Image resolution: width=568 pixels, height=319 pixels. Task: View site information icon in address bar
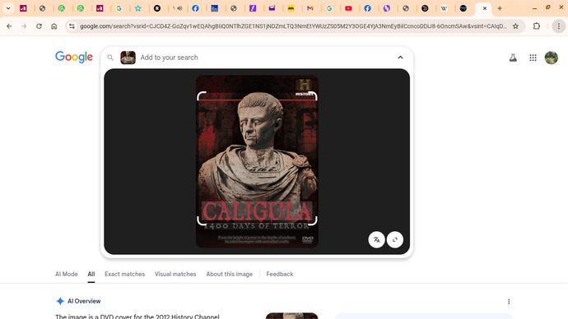pyautogui.click(x=72, y=26)
